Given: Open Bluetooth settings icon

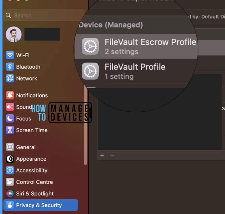Looking at the screenshot, I should coord(10,67).
